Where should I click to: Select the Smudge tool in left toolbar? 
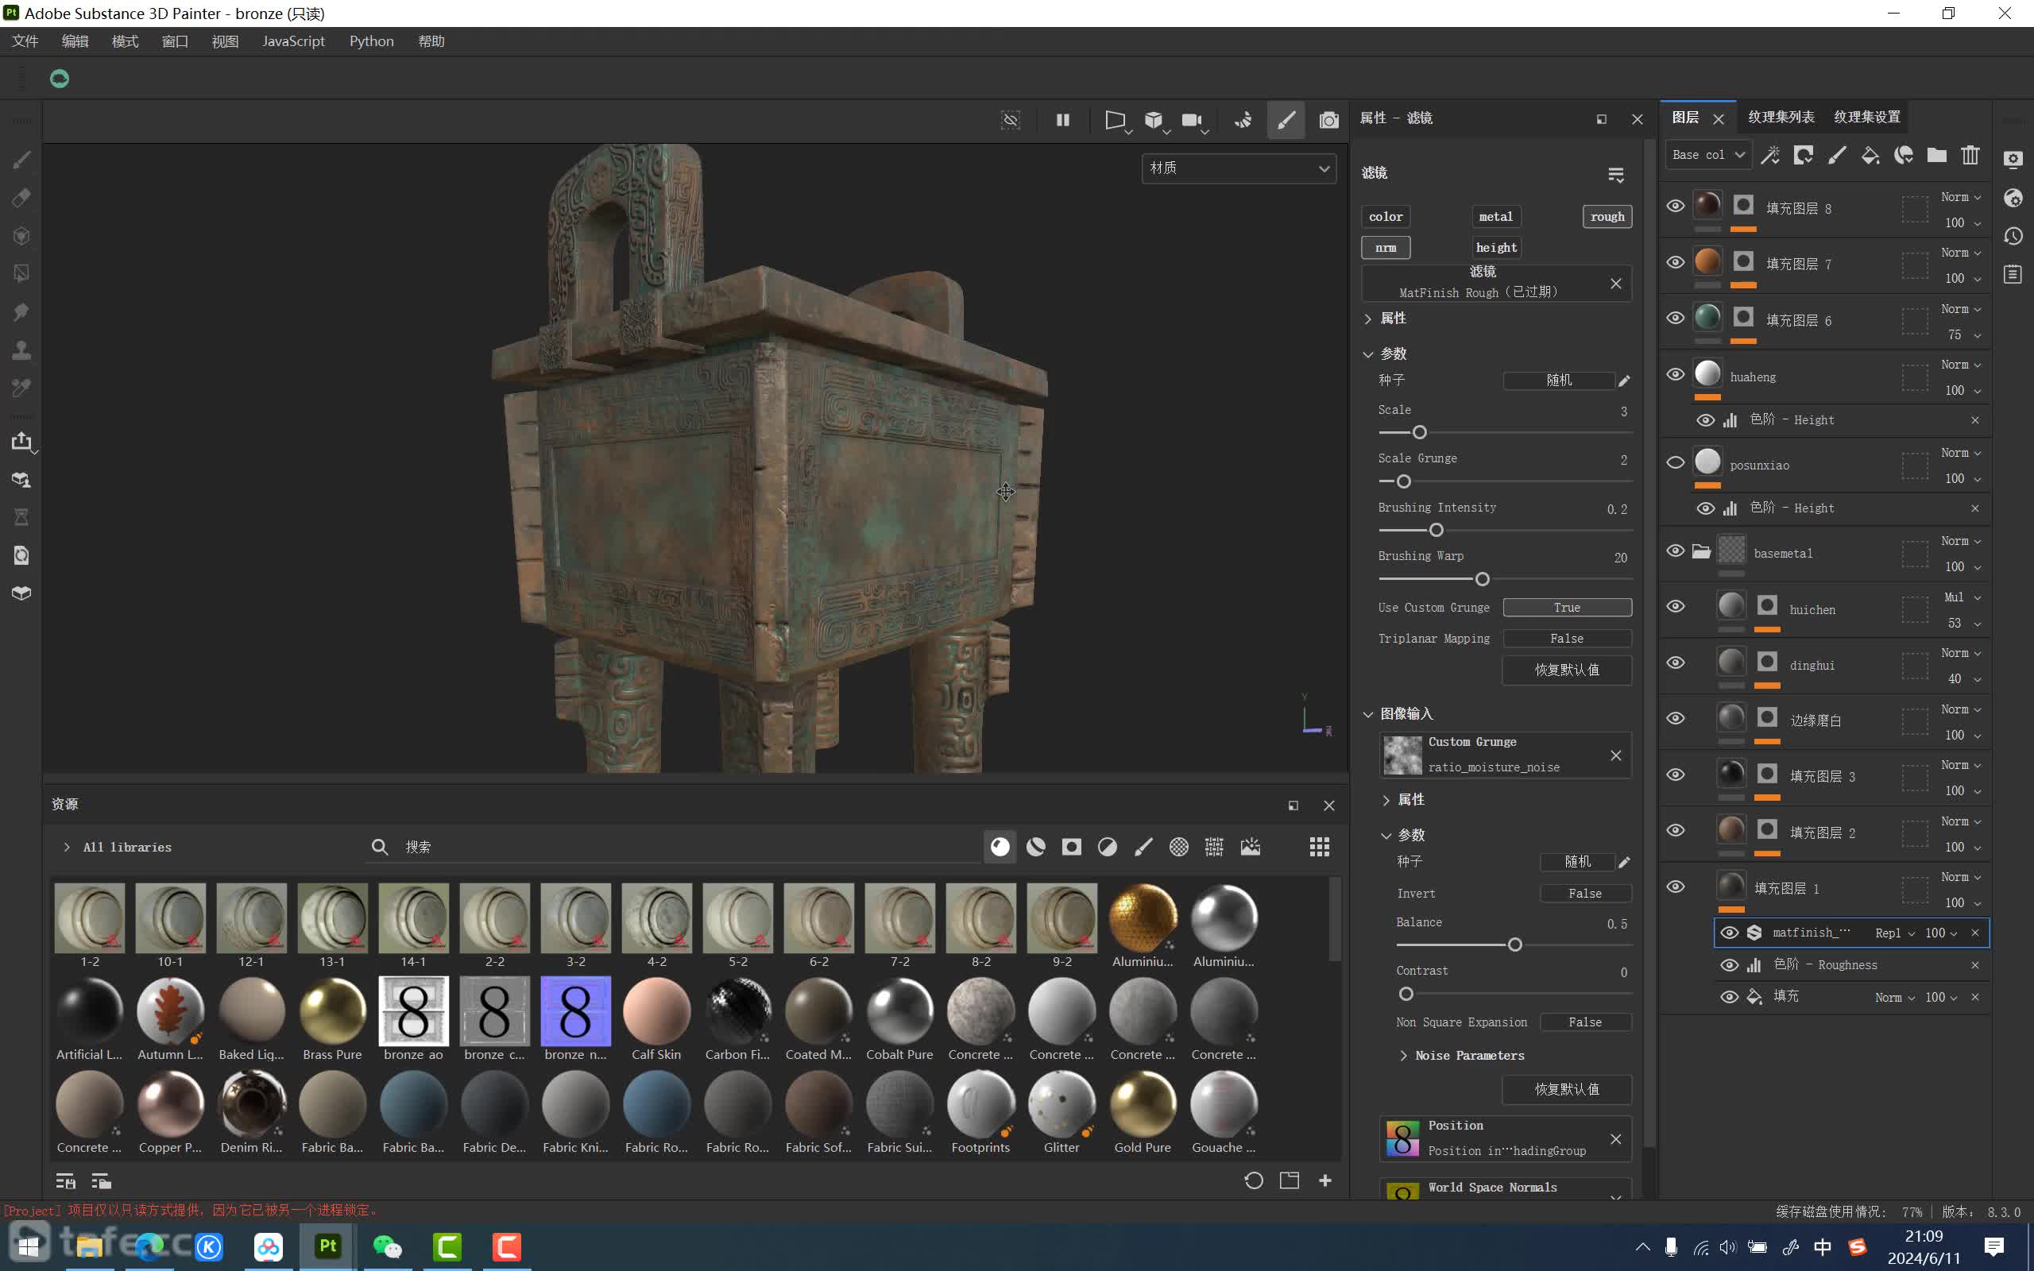point(22,312)
